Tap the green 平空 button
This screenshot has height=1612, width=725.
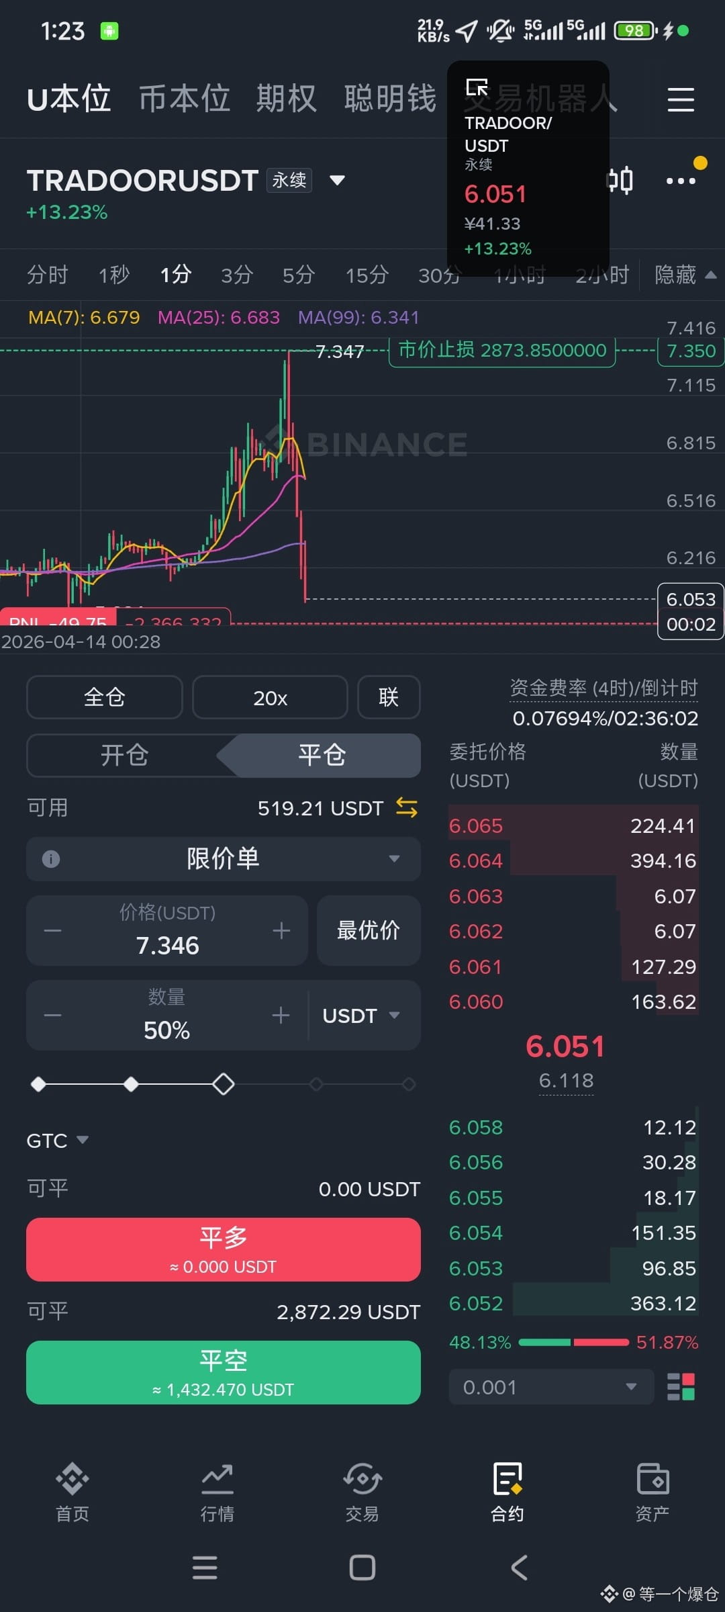point(224,1372)
